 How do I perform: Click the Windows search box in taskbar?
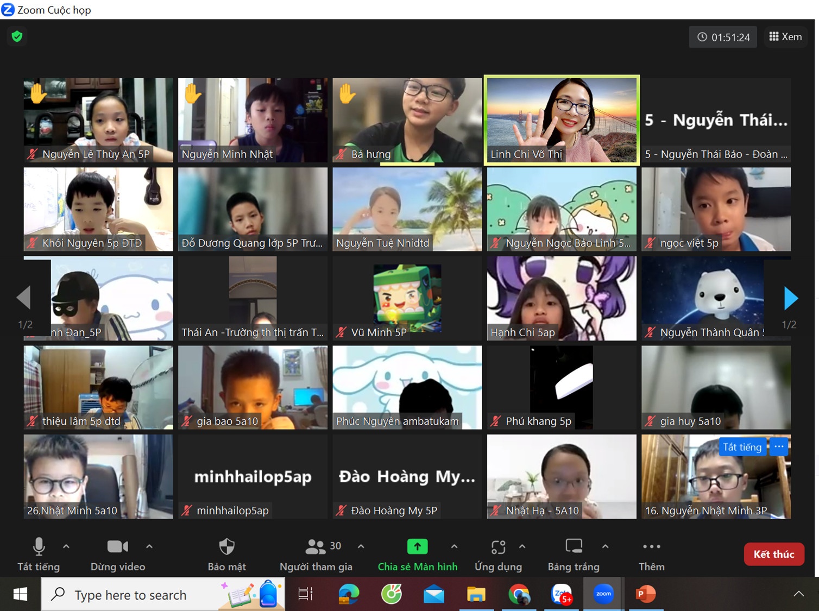tap(163, 595)
